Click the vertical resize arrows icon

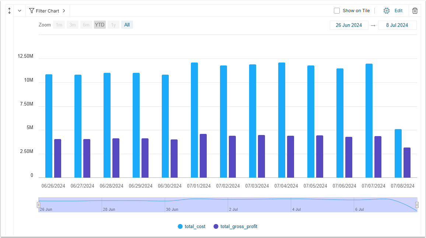(x=10, y=11)
